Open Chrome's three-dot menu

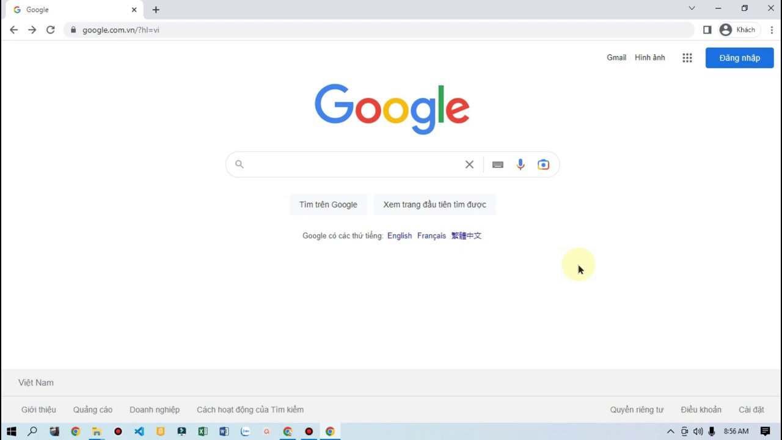pyautogui.click(x=772, y=29)
